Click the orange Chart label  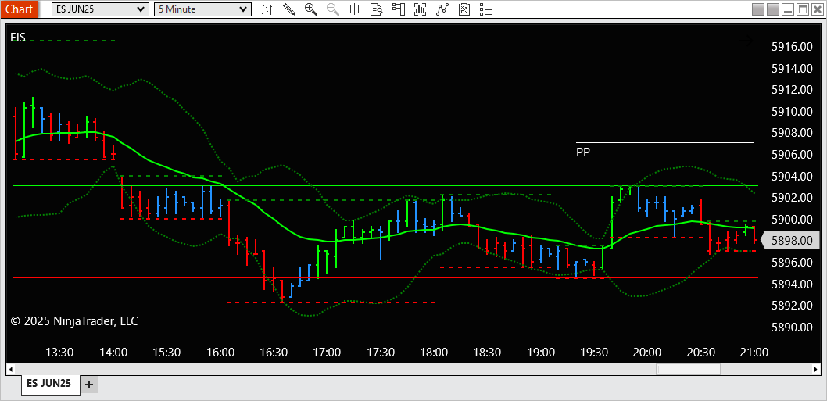[x=19, y=9]
